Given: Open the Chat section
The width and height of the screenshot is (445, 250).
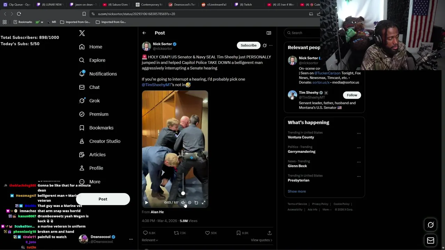Looking at the screenshot, I should point(89,87).
